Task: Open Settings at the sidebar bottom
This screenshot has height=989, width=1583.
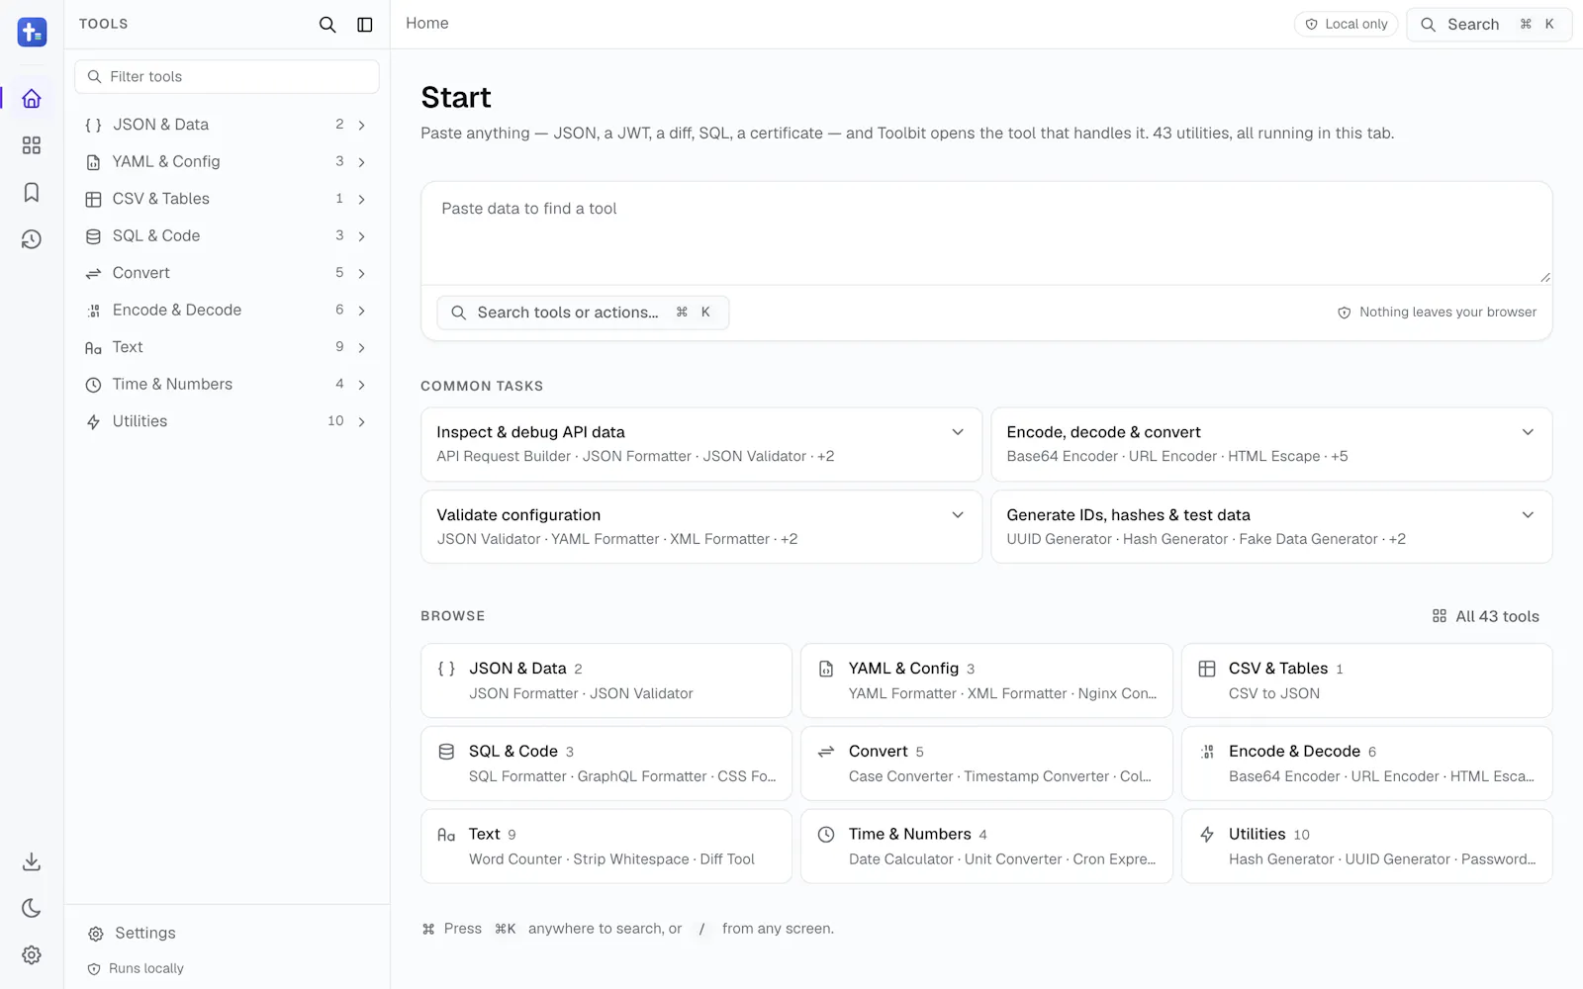Action: tap(227, 933)
